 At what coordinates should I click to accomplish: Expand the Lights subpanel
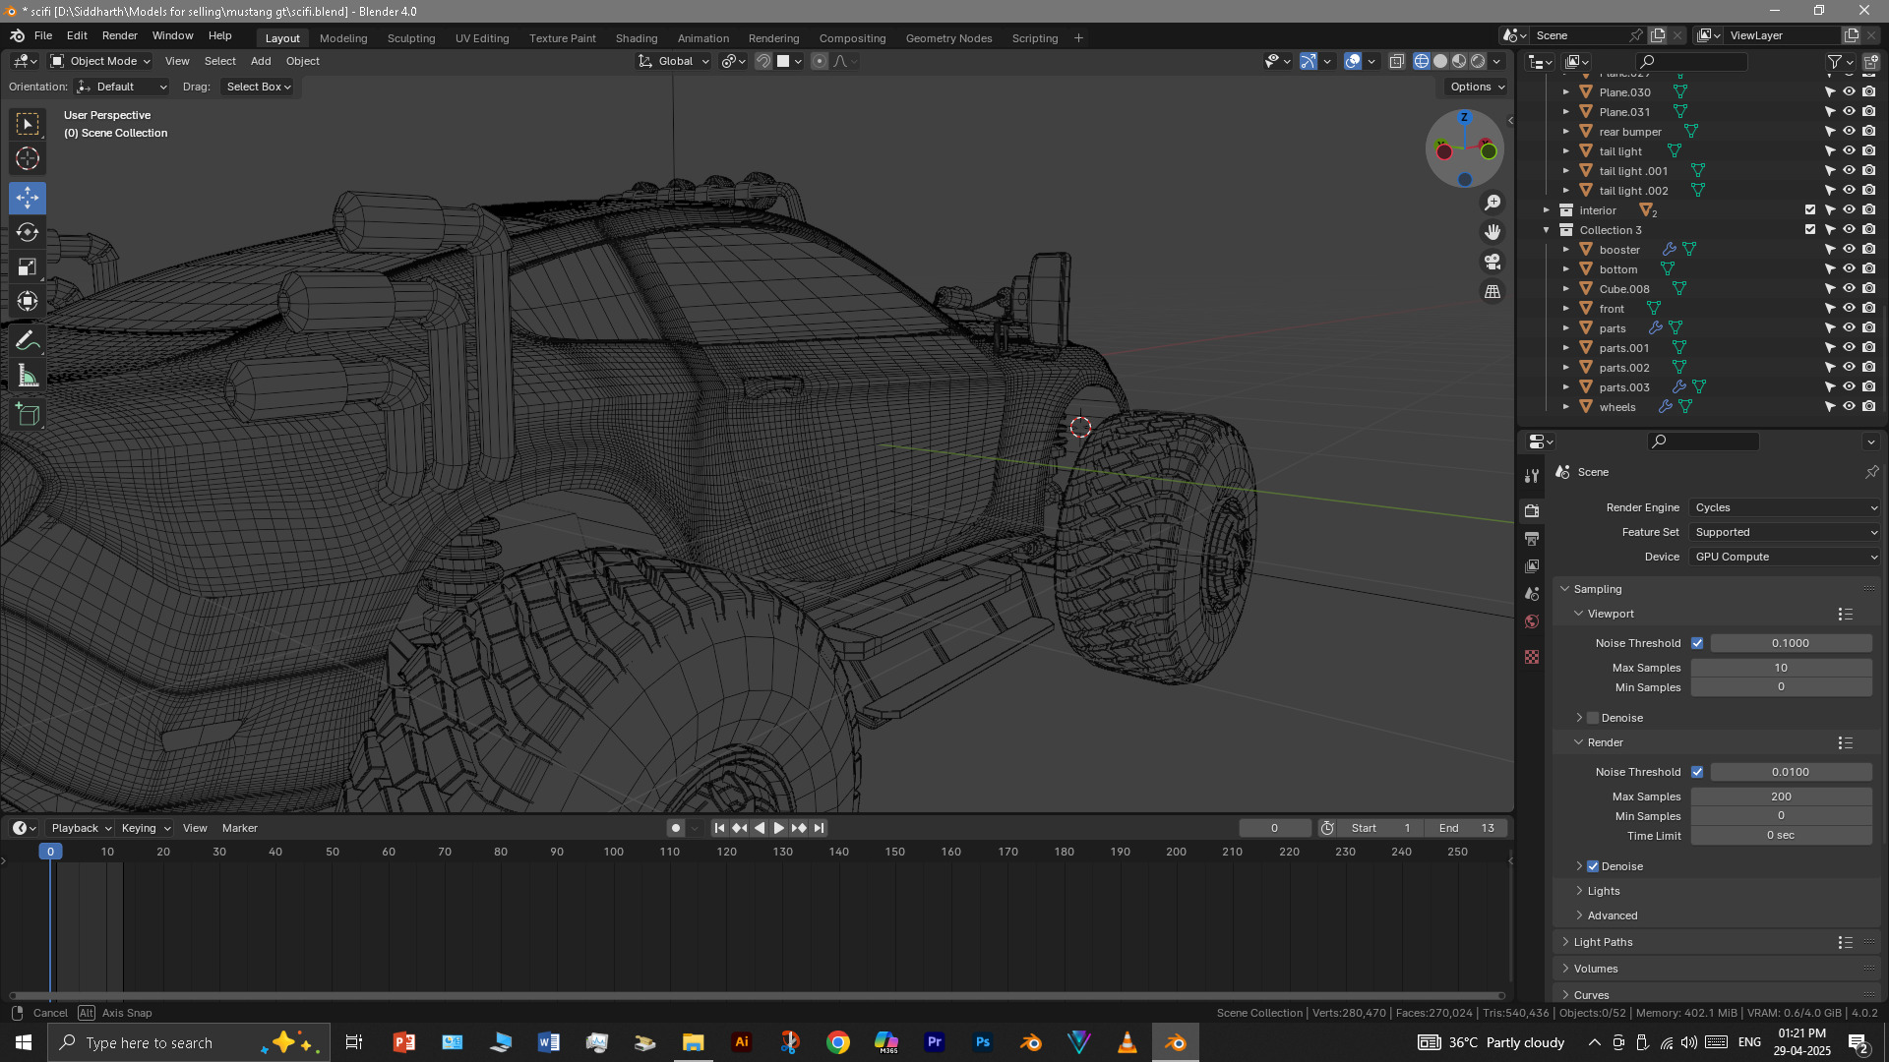[x=1602, y=891]
